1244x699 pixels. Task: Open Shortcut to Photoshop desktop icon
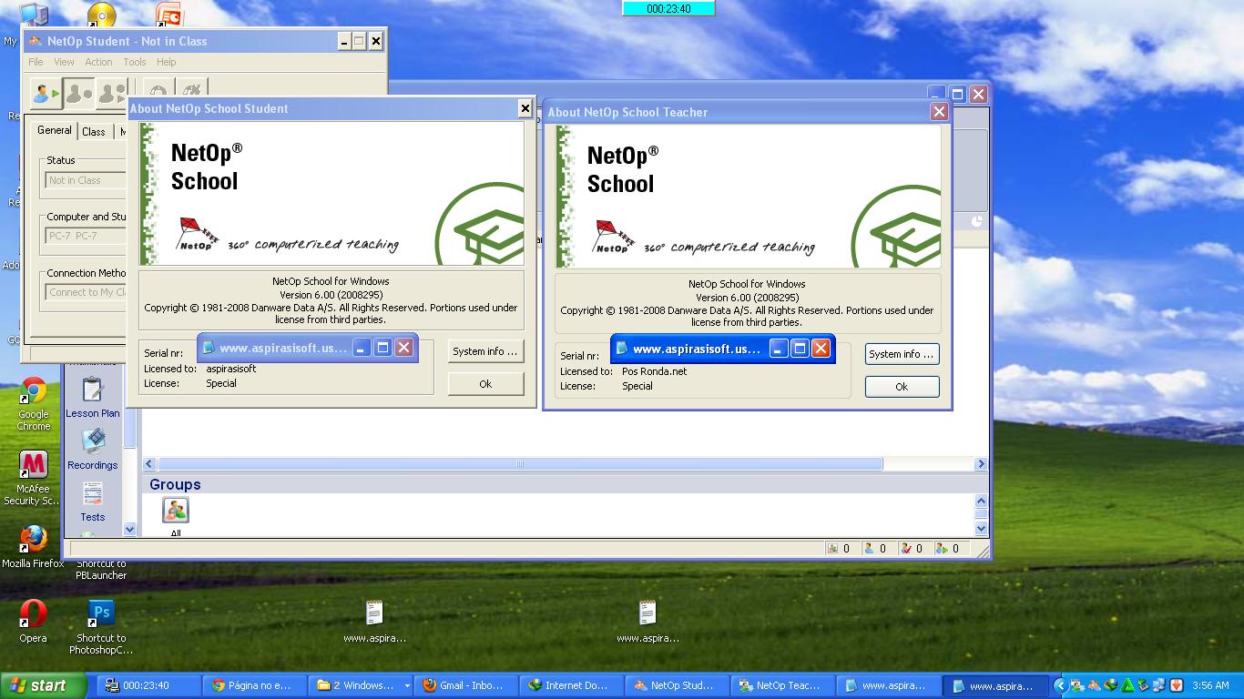click(101, 627)
